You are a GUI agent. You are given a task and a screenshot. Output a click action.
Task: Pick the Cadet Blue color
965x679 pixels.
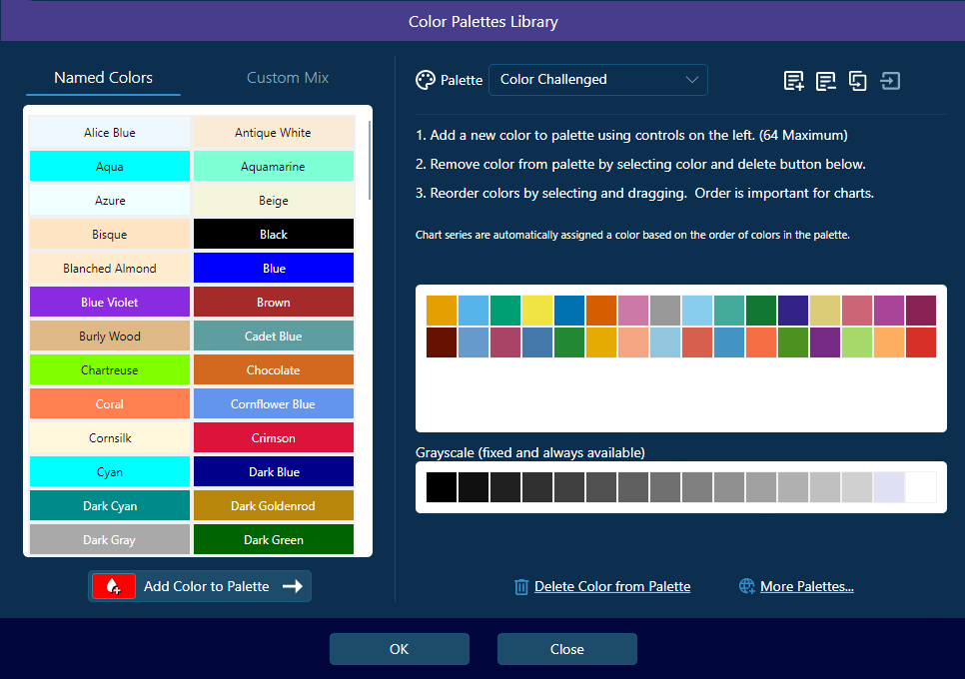[x=274, y=336]
